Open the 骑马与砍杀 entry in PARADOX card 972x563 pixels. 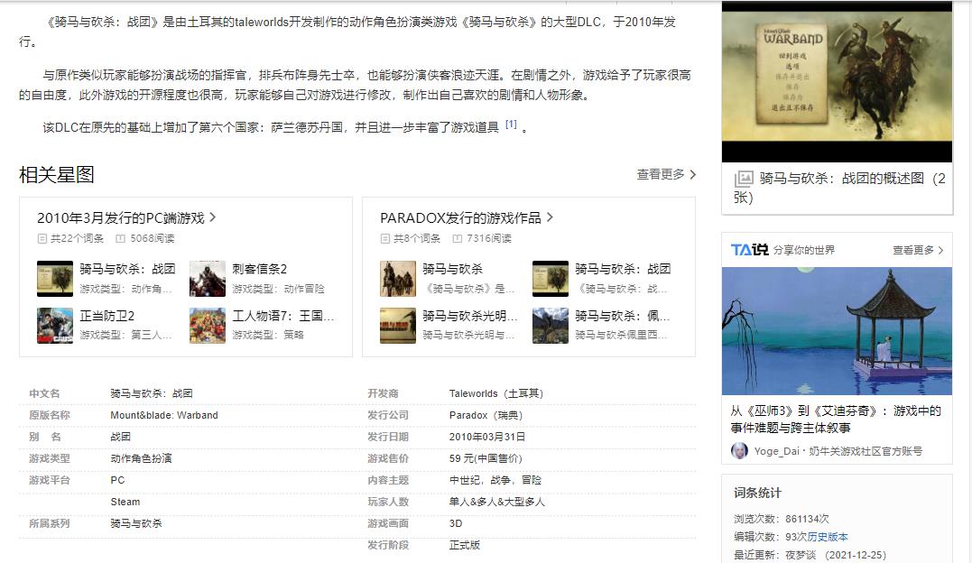452,269
